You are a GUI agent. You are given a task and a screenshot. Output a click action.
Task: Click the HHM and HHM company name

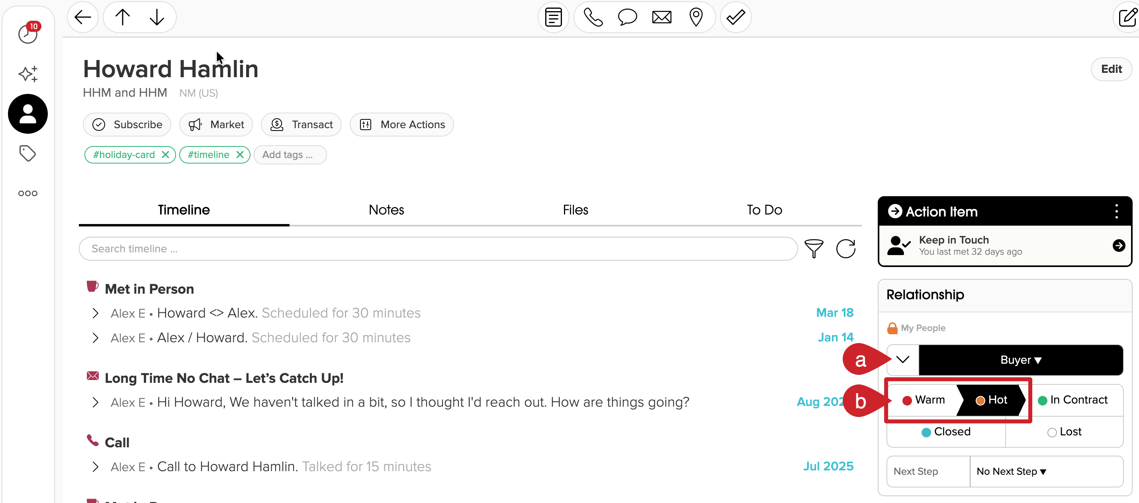coord(125,93)
